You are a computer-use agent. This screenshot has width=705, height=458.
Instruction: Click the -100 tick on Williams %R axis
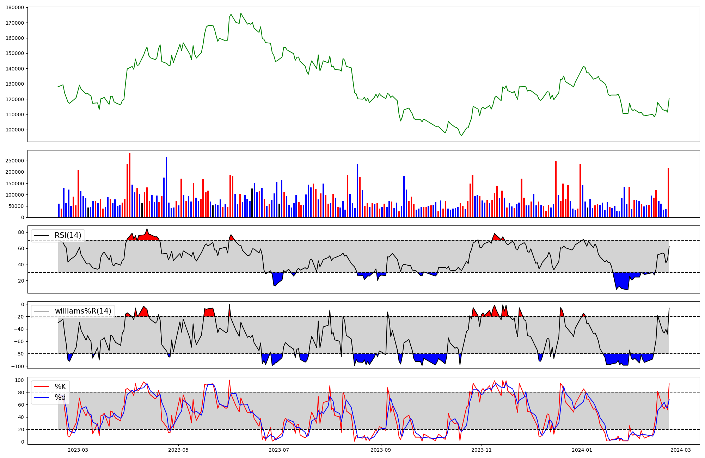click(18, 366)
